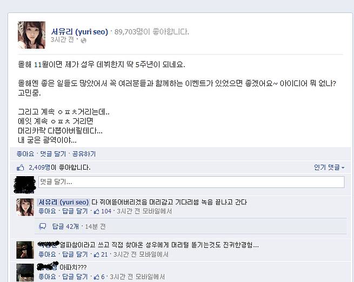
Task: Click the 좋아요 link under the post
Action: [x=25, y=154]
